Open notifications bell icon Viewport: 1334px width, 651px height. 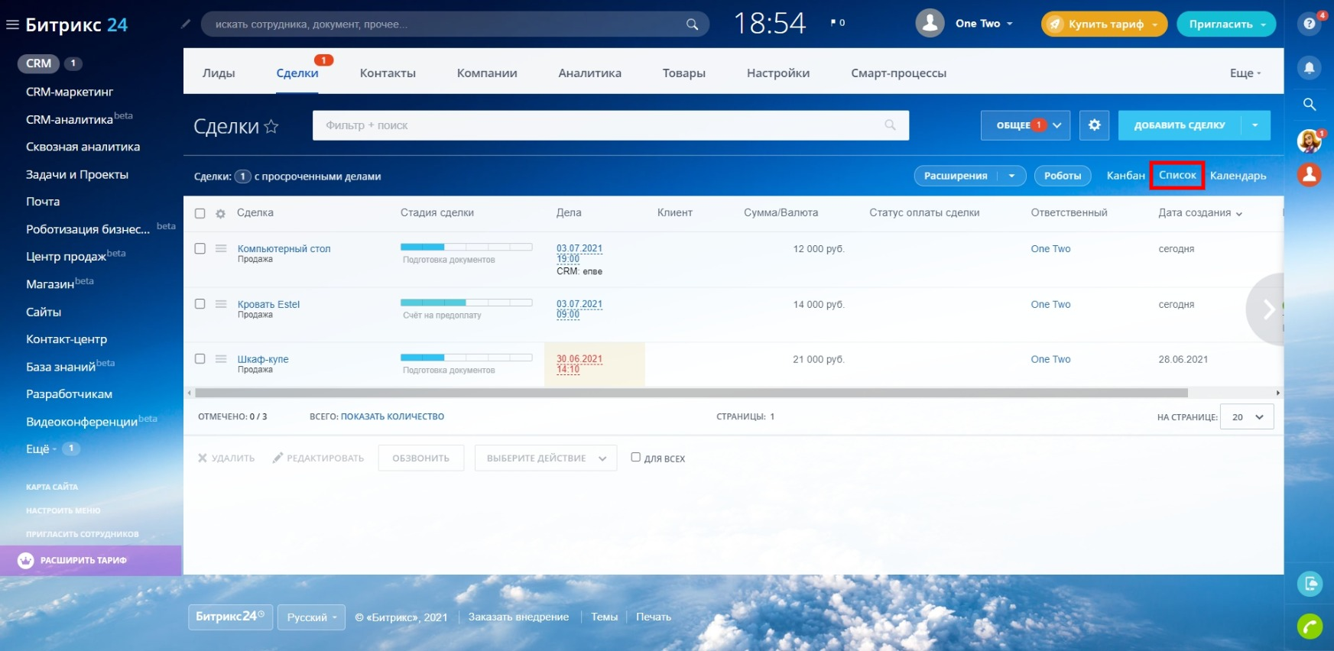coord(1310,68)
